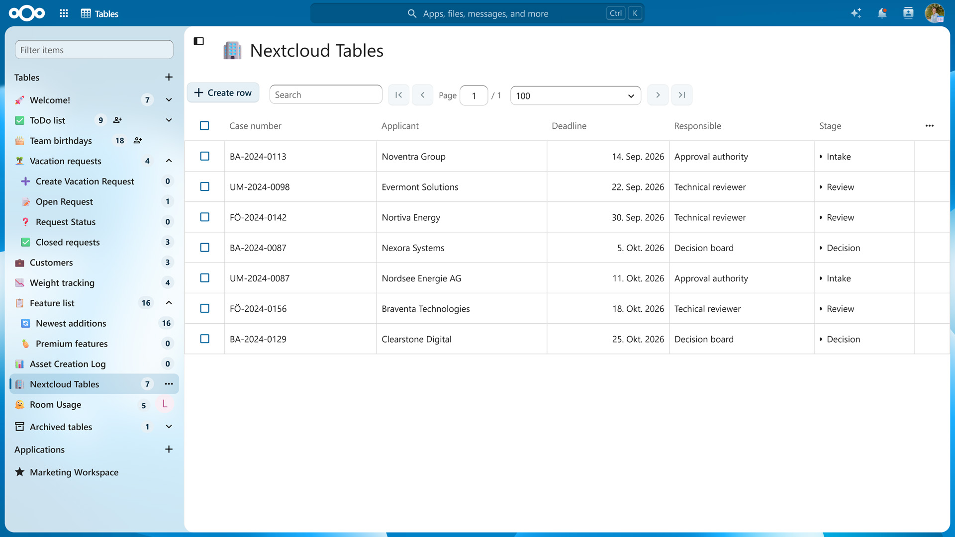
Task: Click the Stage column header
Action: pos(830,126)
